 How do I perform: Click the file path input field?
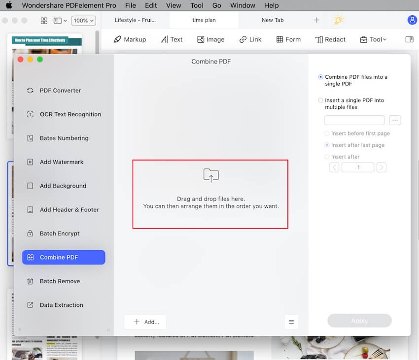point(354,120)
